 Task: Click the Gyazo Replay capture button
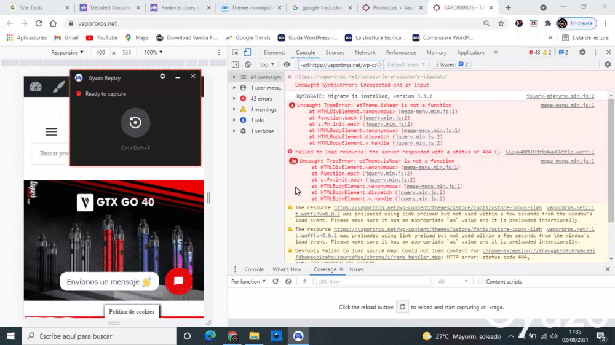tap(135, 123)
